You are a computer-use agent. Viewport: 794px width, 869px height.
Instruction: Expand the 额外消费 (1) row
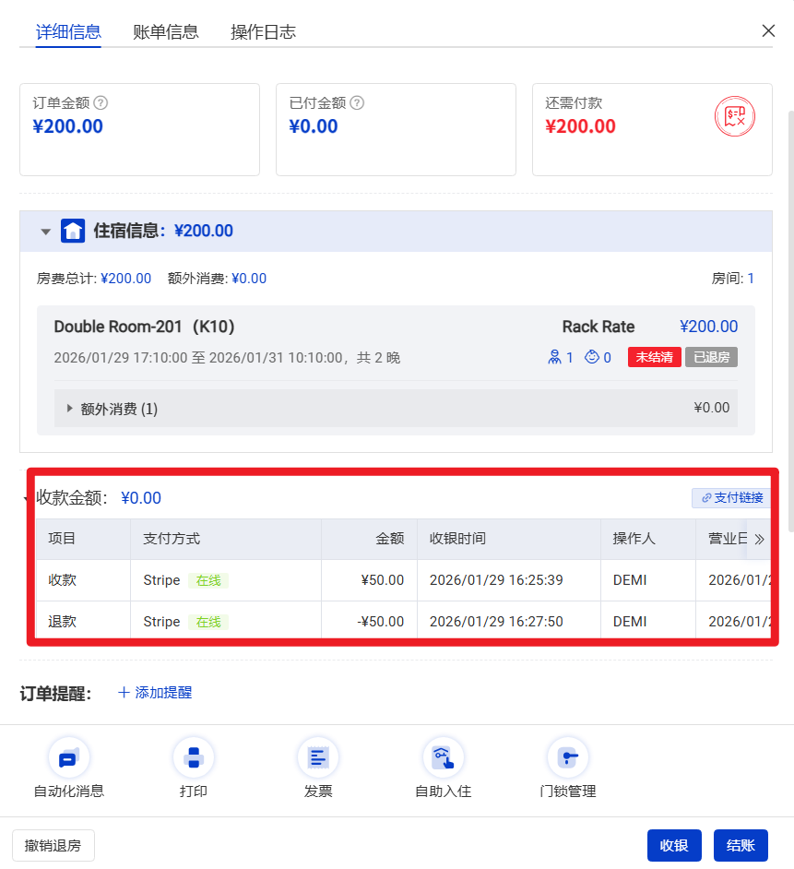pos(396,409)
